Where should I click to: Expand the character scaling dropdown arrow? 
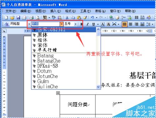click(x=119, y=24)
